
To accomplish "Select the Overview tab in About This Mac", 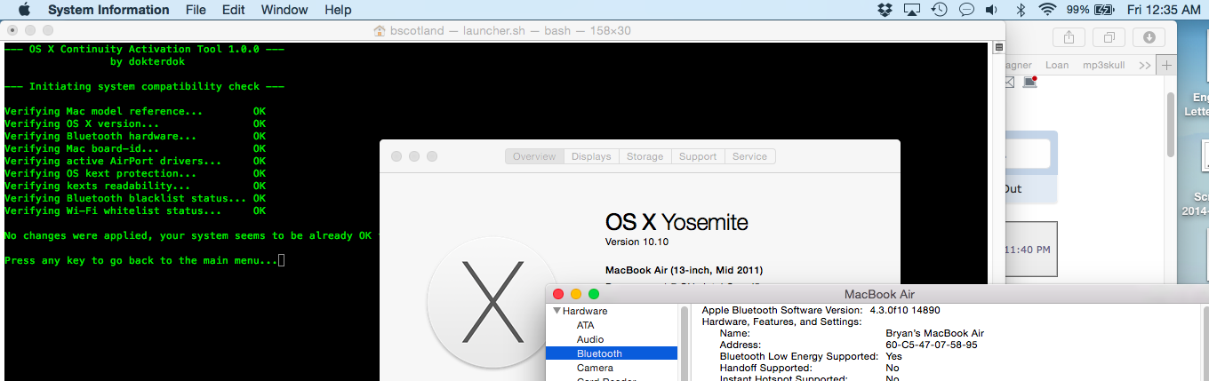I will point(534,156).
